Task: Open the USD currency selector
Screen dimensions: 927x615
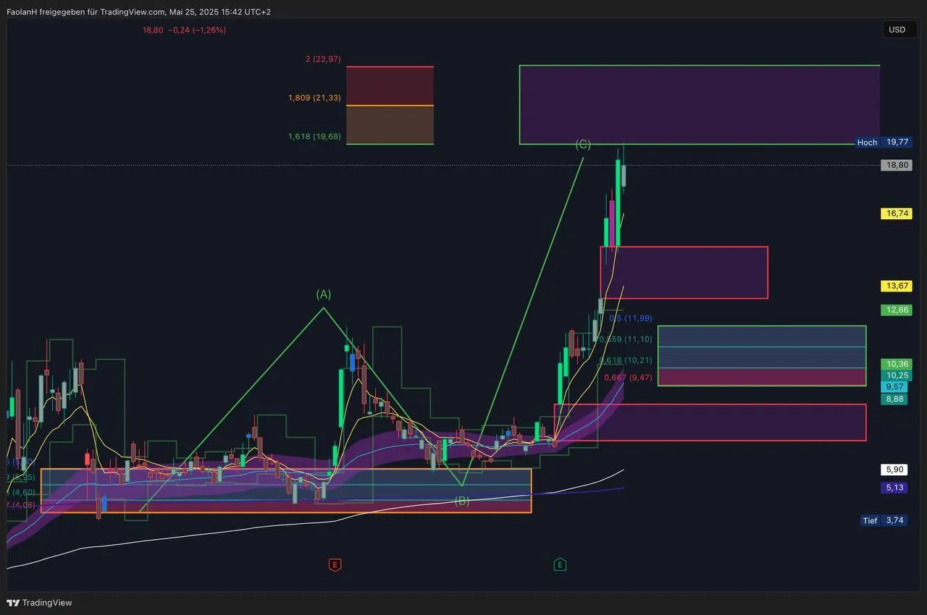Action: [x=897, y=30]
